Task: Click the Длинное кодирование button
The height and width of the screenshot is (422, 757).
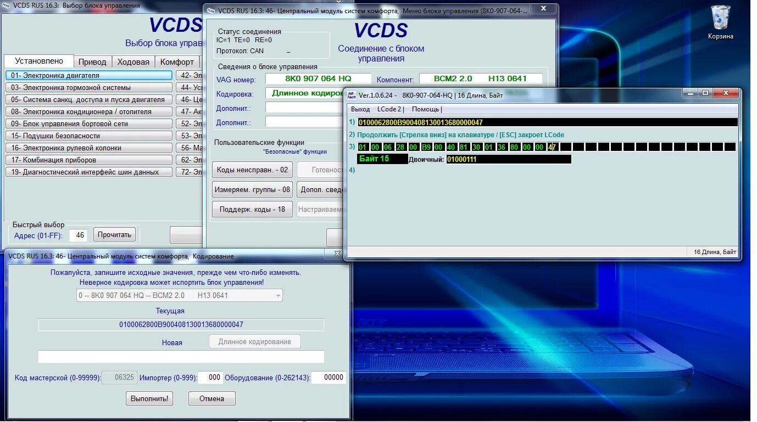Action: [255, 341]
